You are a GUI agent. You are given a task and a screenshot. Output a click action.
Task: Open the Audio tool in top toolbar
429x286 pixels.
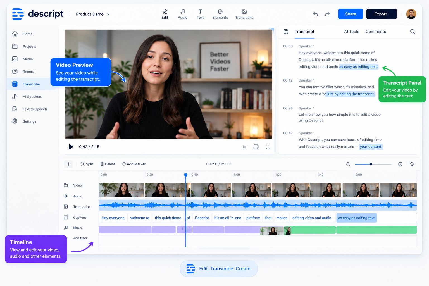click(x=183, y=14)
